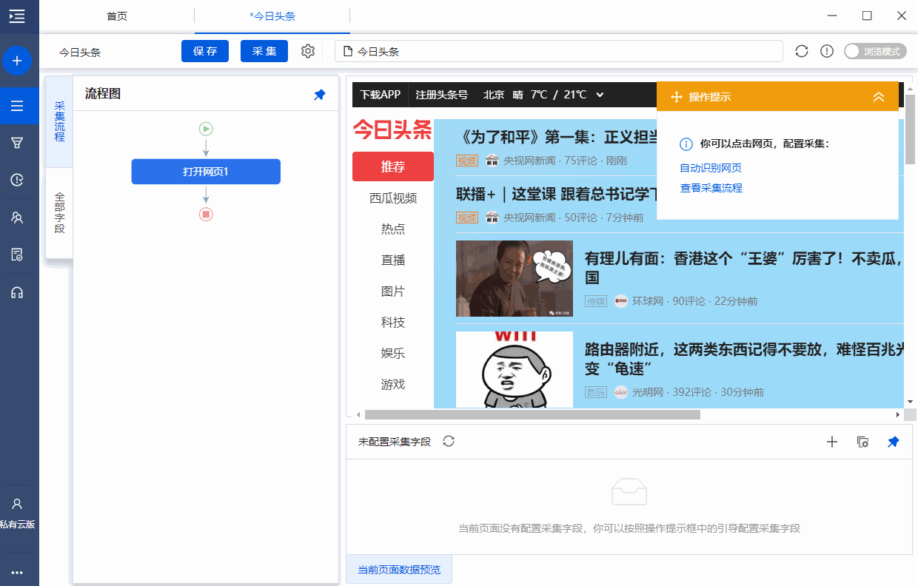Open the team users sidebar icon
Image resolution: width=918 pixels, height=586 pixels.
click(17, 218)
